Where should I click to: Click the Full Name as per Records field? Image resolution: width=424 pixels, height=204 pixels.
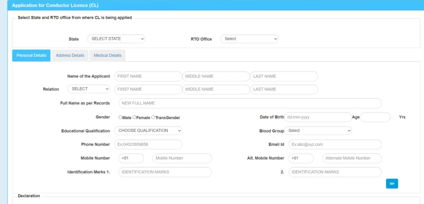(x=250, y=103)
